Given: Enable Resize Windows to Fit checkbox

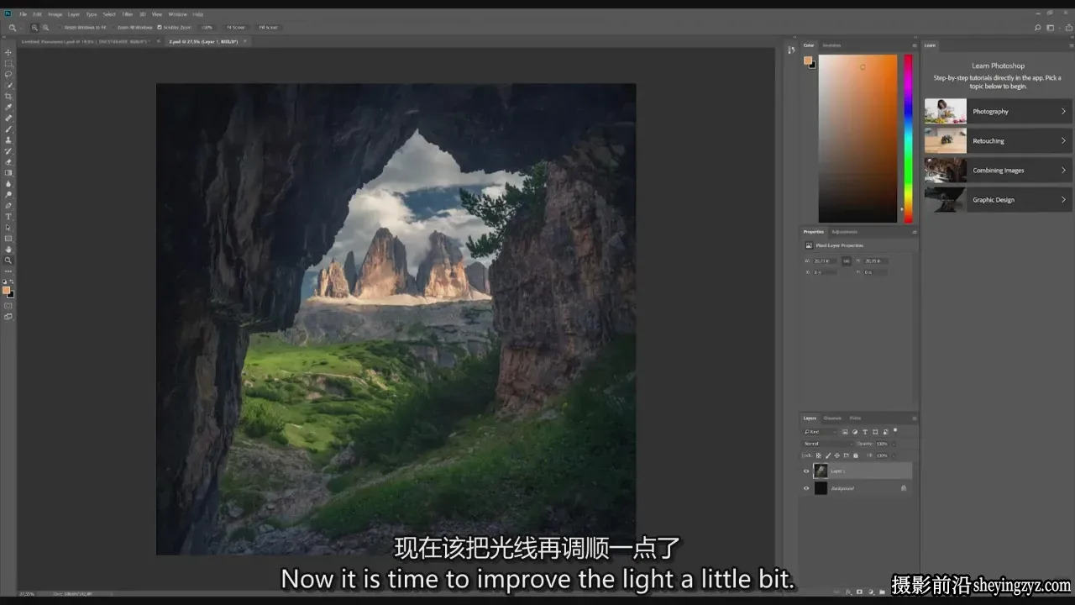Looking at the screenshot, I should pos(60,28).
